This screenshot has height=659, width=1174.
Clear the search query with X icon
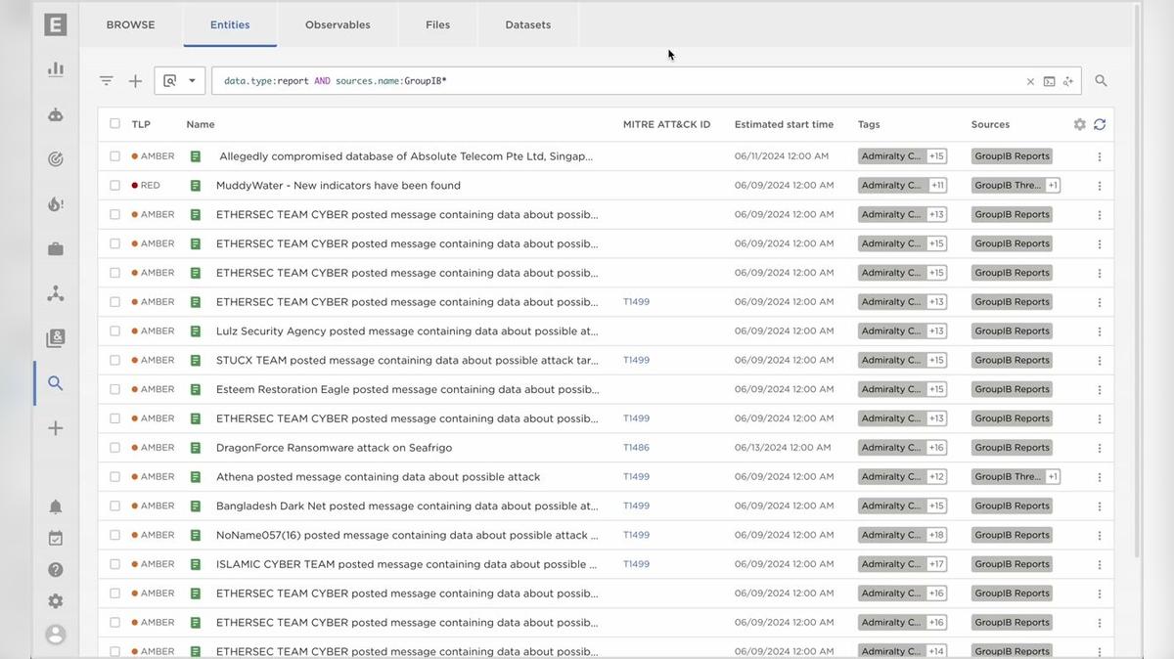click(1030, 82)
